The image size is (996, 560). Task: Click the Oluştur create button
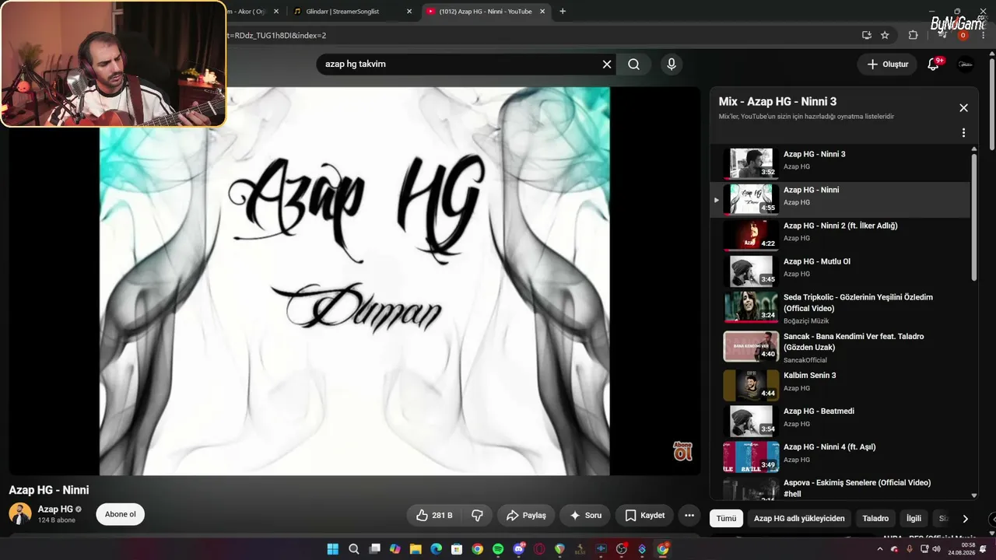tap(888, 65)
